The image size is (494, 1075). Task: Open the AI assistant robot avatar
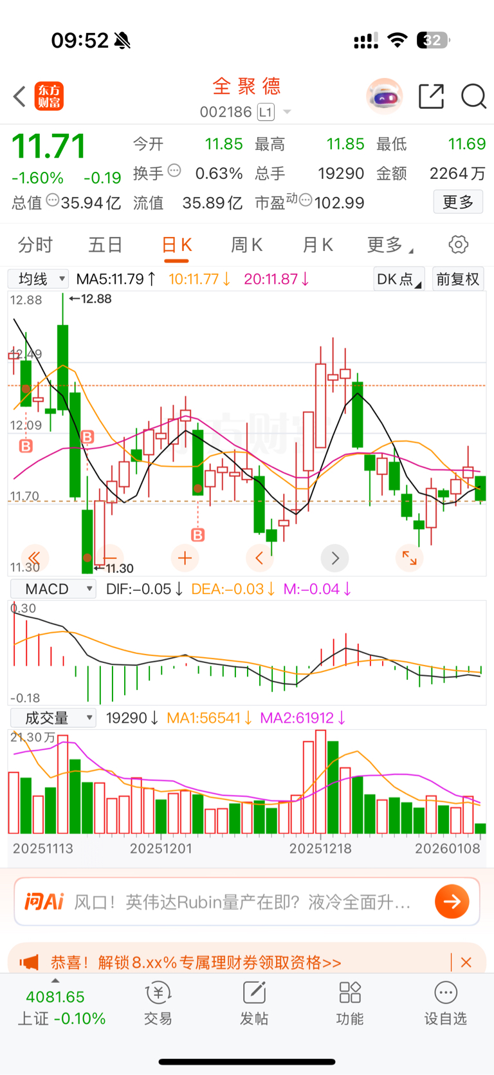(385, 97)
